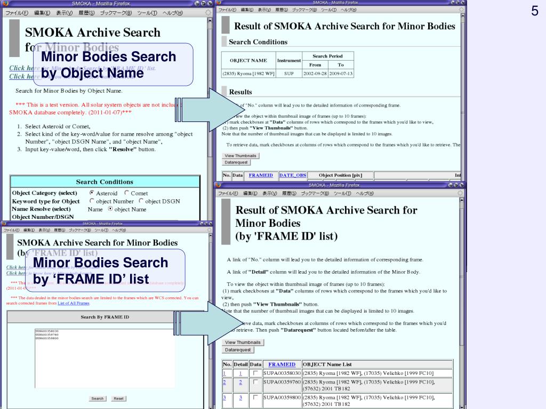The height and width of the screenshot is (409, 546).
Task: Open ファイル(F) menu in top-left object name window
Action: (x=17, y=13)
